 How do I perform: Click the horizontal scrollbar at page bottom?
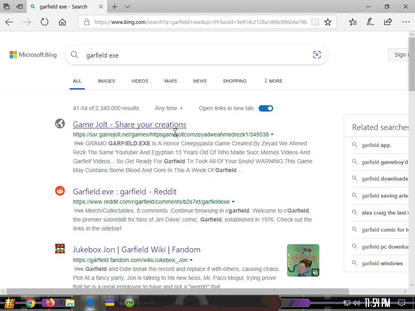coord(178,292)
